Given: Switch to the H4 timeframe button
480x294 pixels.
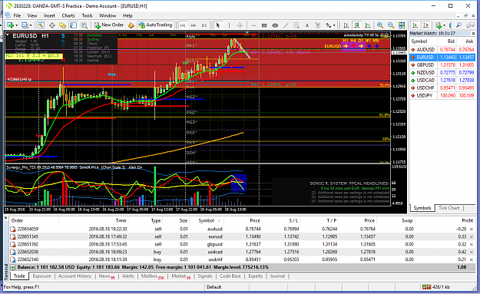Looking at the screenshot, I should coord(194,25).
